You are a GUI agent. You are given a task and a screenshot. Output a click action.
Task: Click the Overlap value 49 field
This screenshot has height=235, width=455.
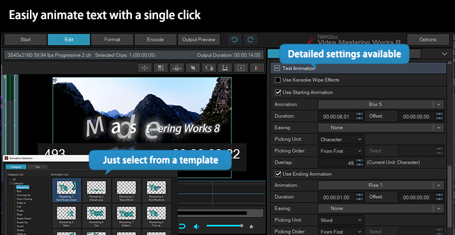click(x=336, y=163)
